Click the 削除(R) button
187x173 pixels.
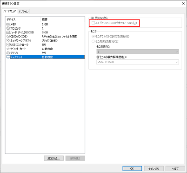point(75,158)
